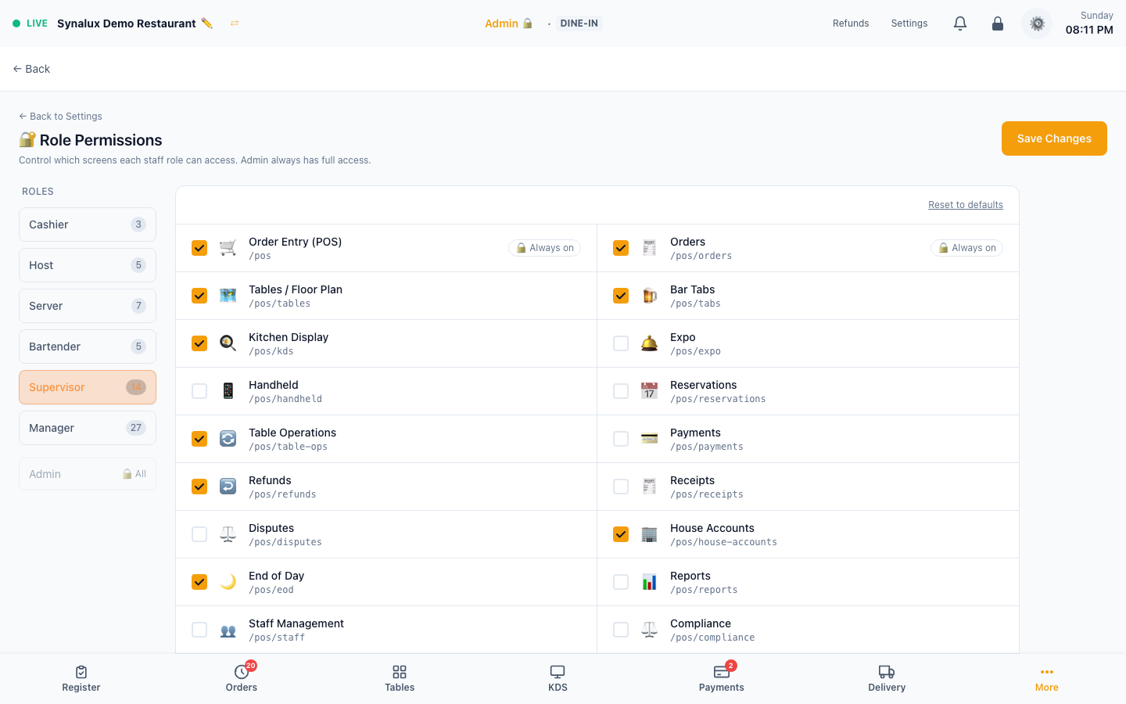Open Orders in the bottom navigation
The image size is (1126, 704).
pos(242,679)
